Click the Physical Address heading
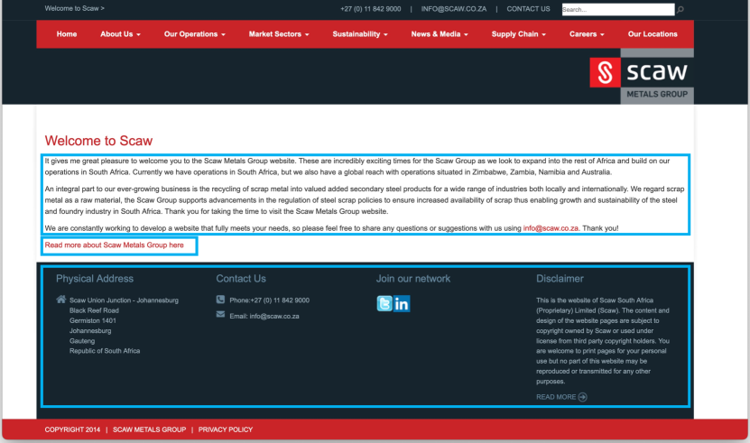The width and height of the screenshot is (750, 443). tap(95, 279)
